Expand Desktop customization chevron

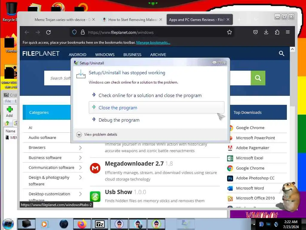coord(80,194)
